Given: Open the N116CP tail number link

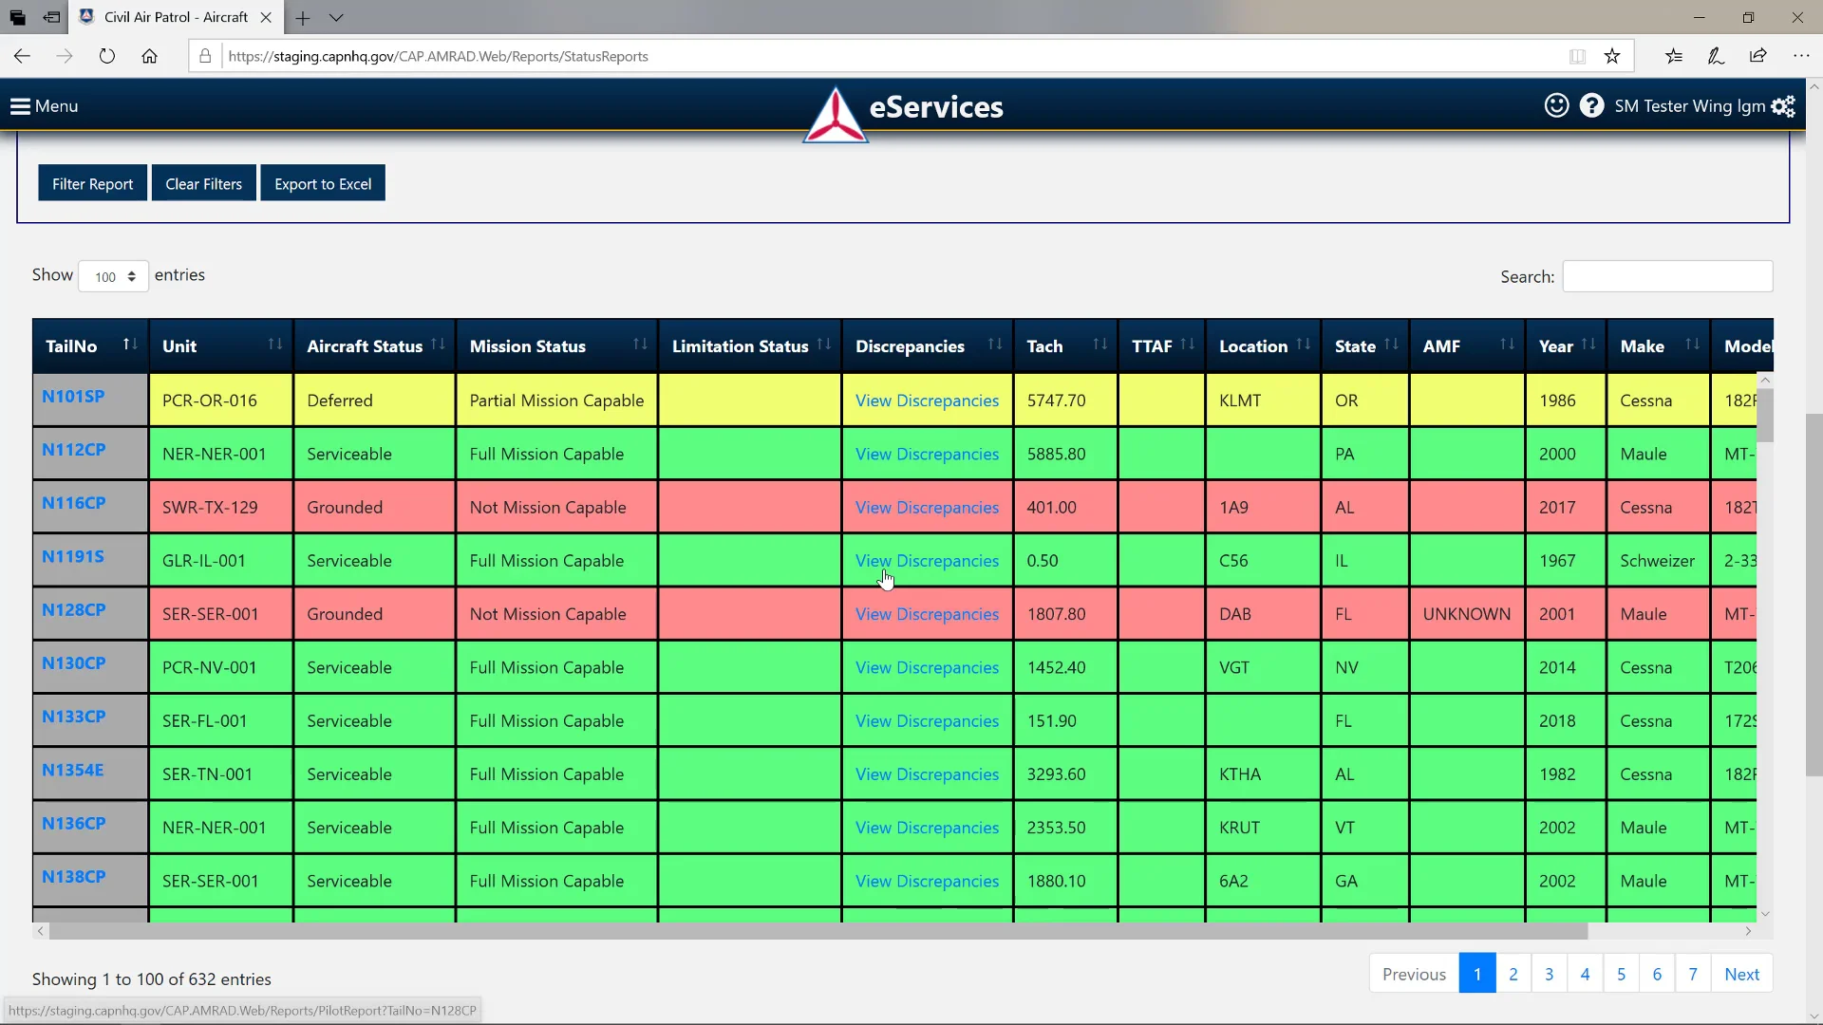Looking at the screenshot, I should point(74,503).
